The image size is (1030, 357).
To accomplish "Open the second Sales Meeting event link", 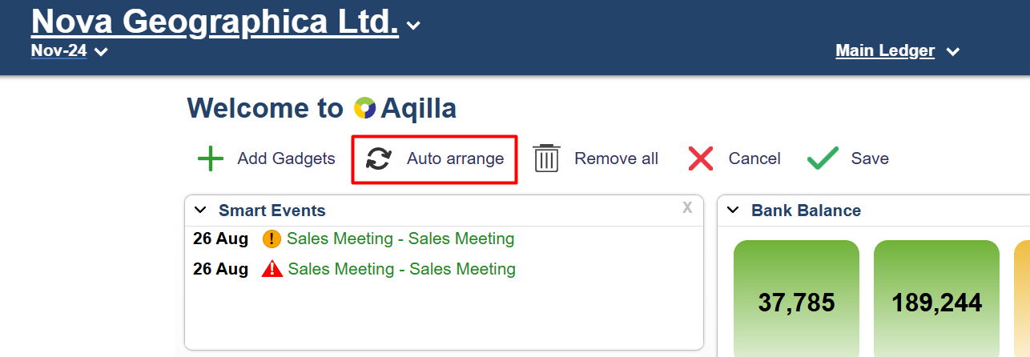I will [401, 269].
